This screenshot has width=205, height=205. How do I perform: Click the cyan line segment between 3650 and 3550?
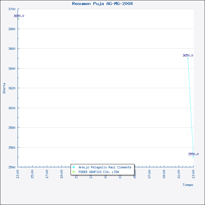click(191, 108)
